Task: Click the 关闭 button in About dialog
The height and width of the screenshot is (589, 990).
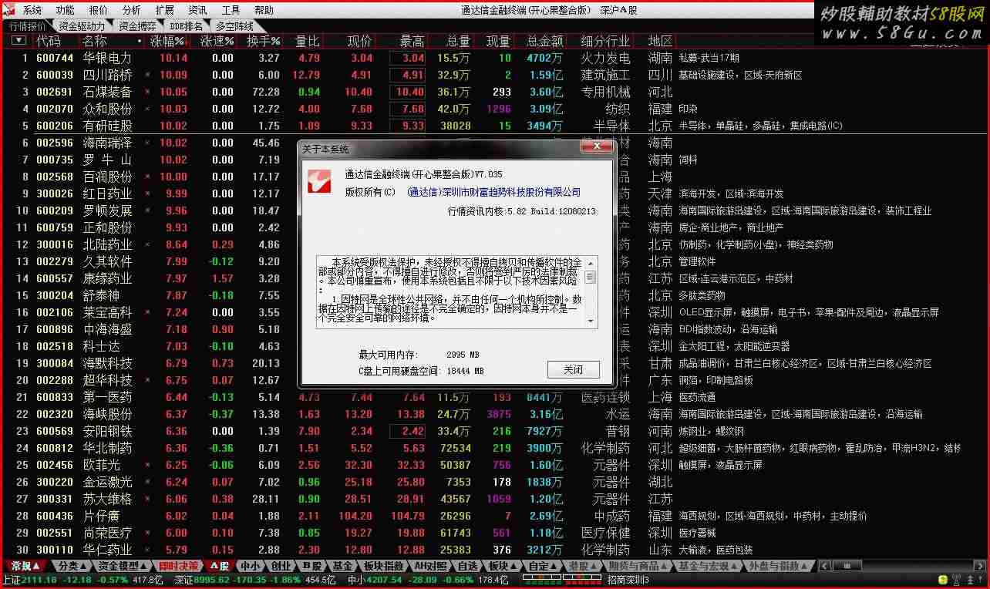Action: click(x=573, y=370)
